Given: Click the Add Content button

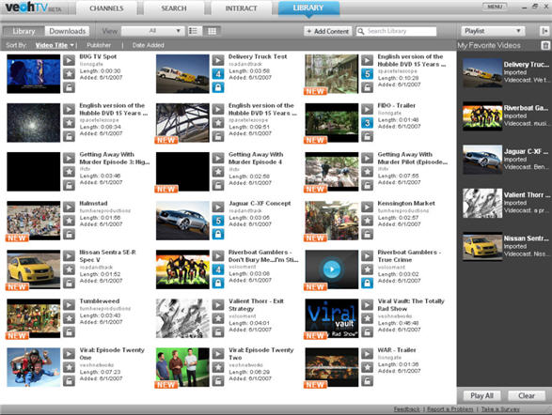Looking at the screenshot, I should (x=328, y=31).
